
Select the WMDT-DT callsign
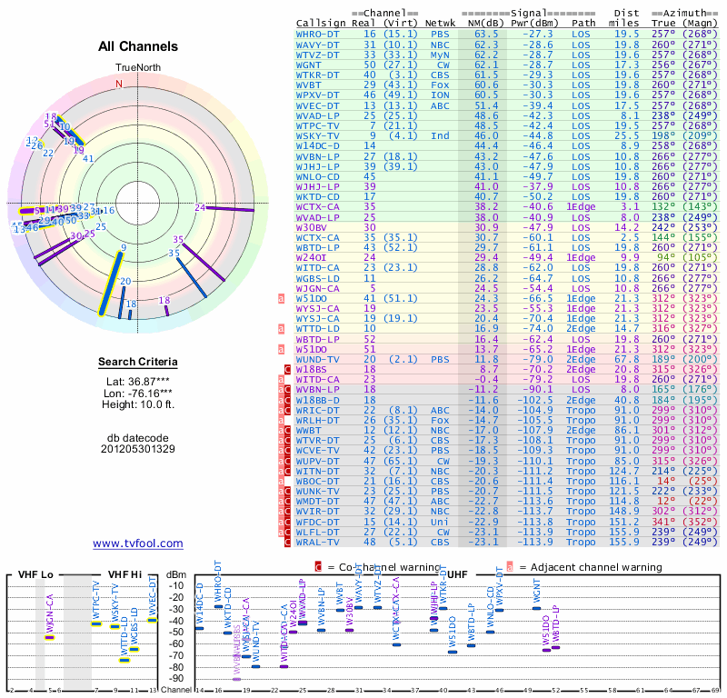coord(317,502)
